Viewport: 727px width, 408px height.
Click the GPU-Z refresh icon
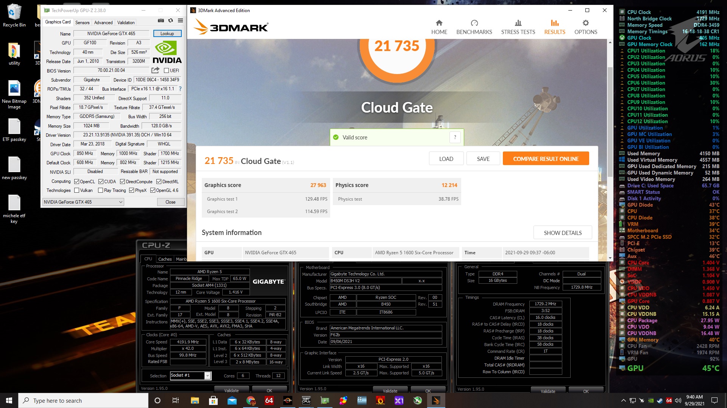pos(171,20)
